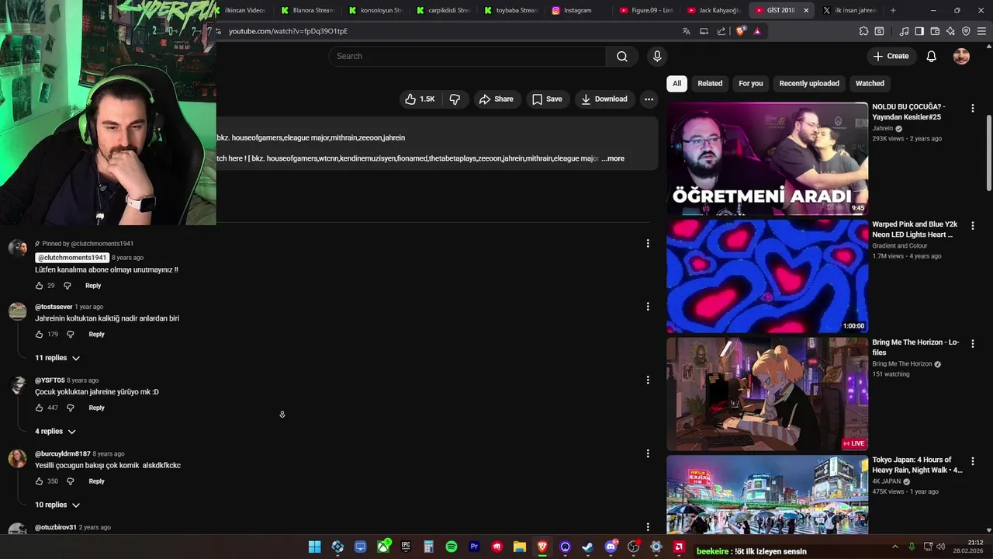Screen dimensions: 993x559
Task: Expand 11 replies under @tostssever comment
Action: tap(57, 358)
